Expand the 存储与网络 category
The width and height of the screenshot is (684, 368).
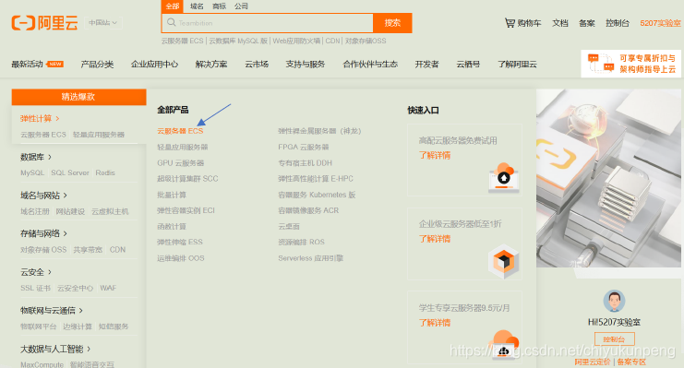tap(43, 233)
